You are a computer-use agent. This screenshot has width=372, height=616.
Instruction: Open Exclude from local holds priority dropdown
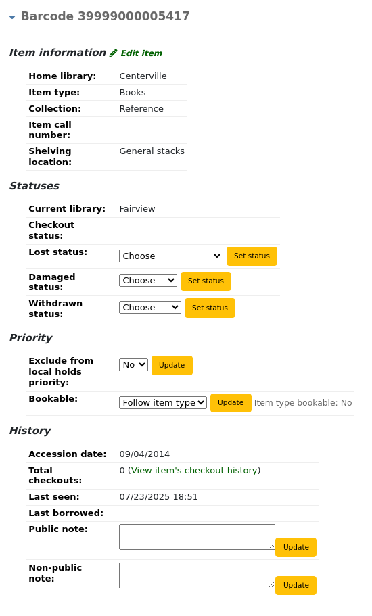133,364
